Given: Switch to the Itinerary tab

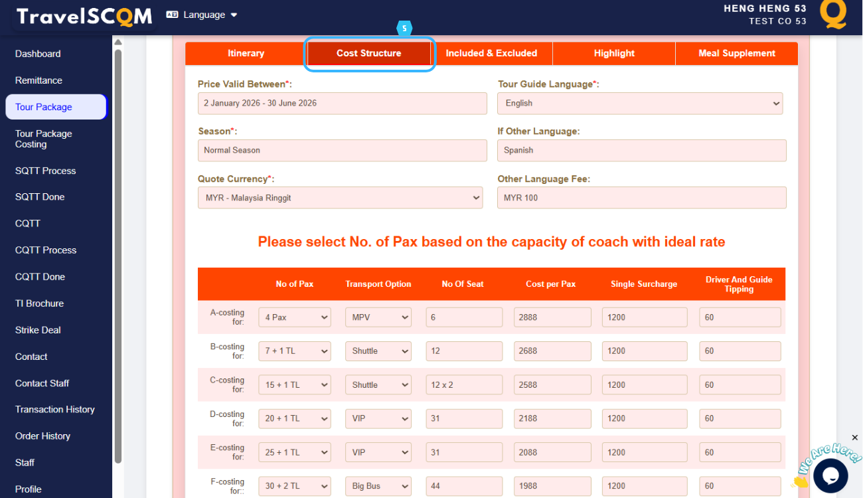Looking at the screenshot, I should click(x=246, y=54).
